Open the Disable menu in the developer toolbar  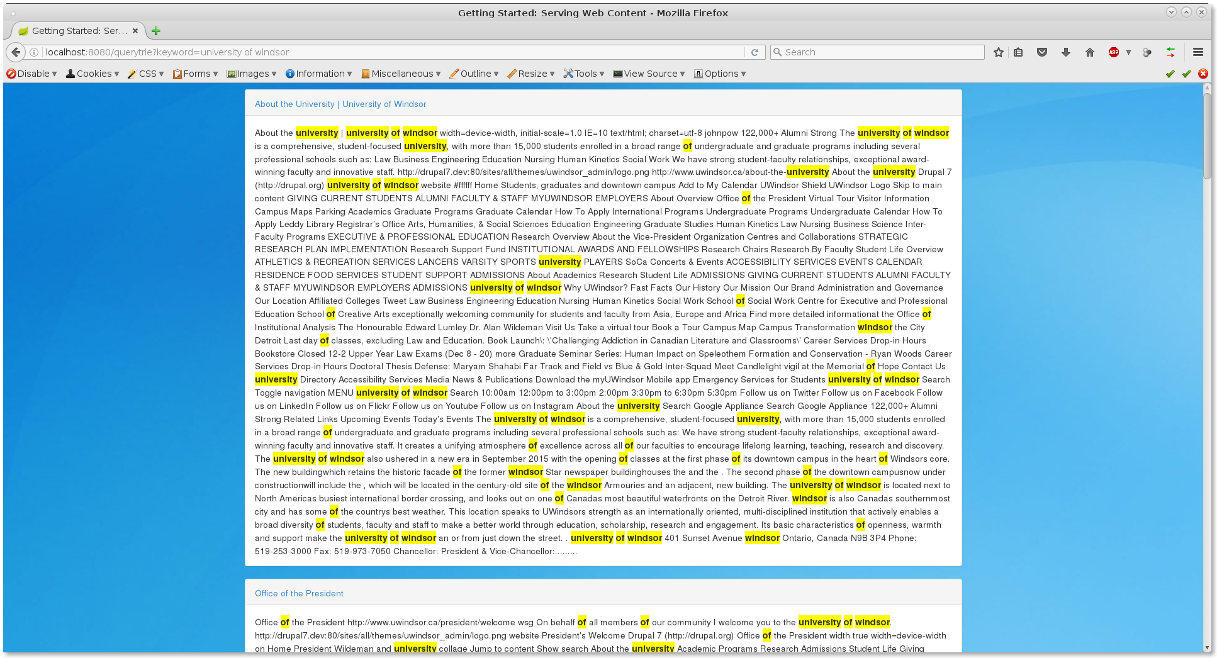click(31, 74)
